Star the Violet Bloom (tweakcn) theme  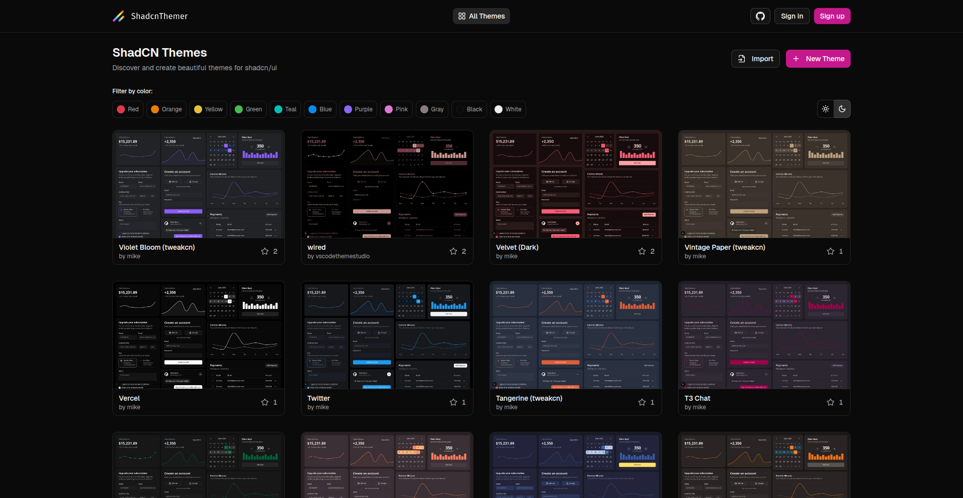coord(265,251)
